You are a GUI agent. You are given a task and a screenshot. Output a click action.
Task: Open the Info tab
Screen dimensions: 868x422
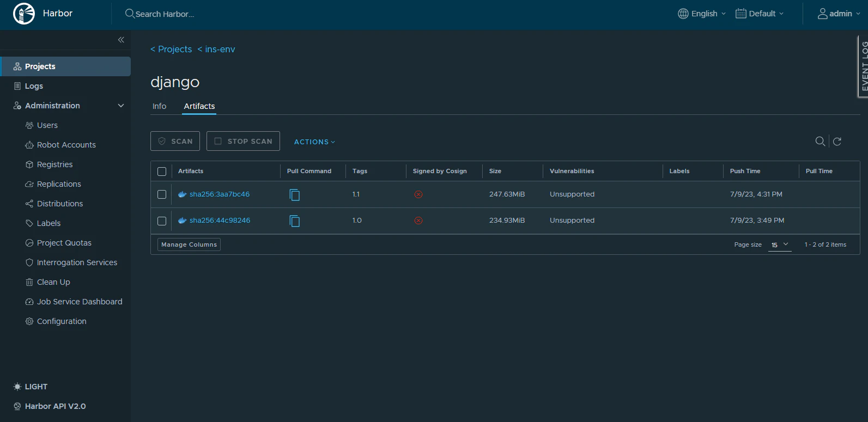point(159,106)
